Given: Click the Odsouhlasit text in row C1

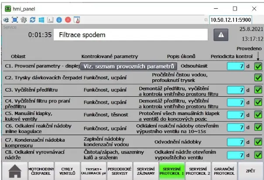Looking at the screenshot, I should [x=194, y=66].
